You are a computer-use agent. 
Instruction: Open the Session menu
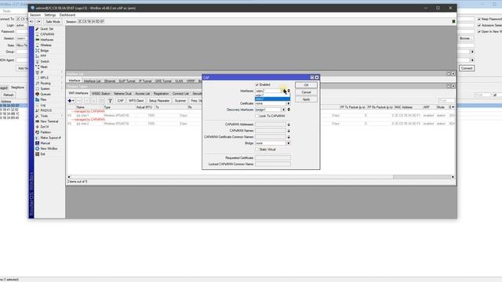click(x=35, y=15)
